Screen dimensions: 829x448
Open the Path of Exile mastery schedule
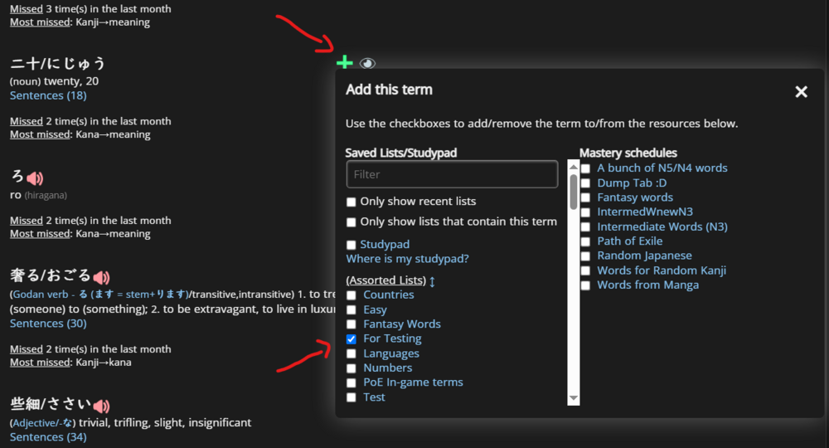tap(629, 241)
